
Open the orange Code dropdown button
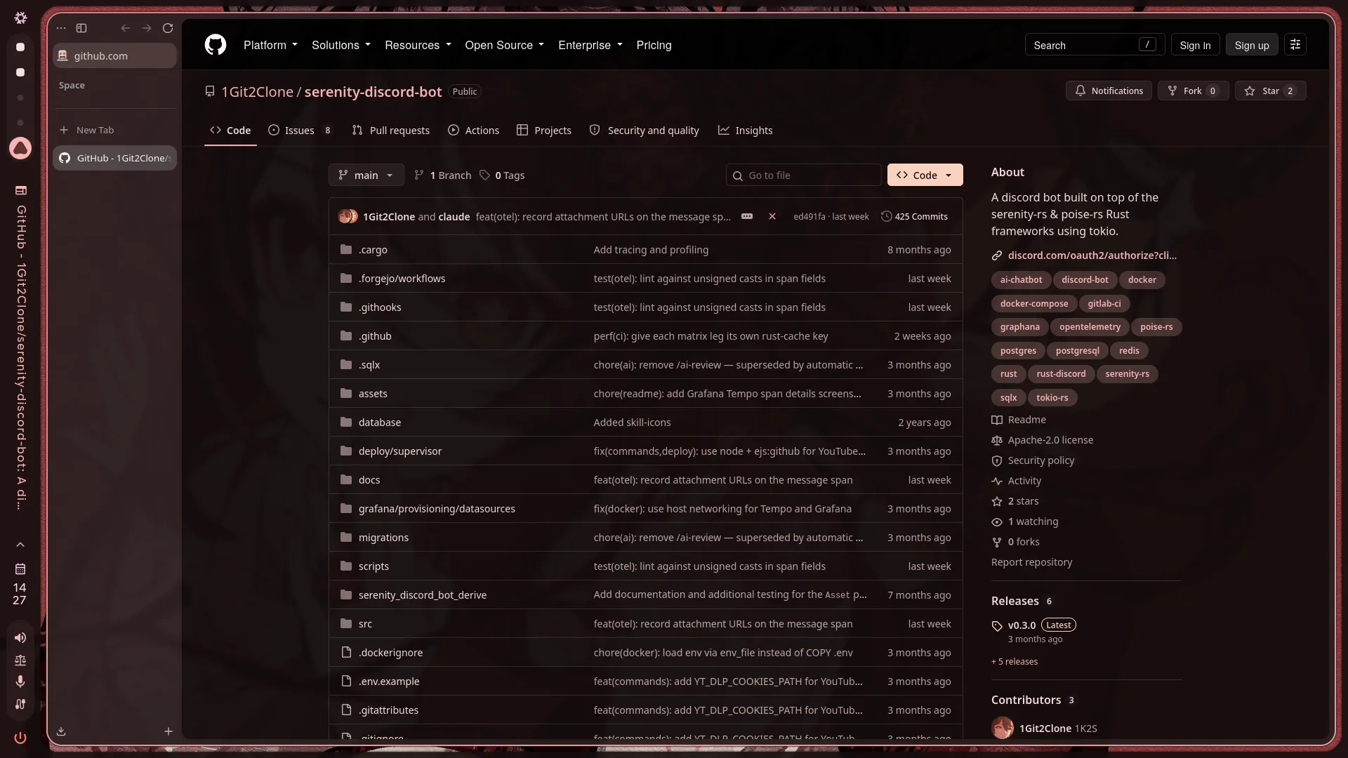click(x=925, y=175)
